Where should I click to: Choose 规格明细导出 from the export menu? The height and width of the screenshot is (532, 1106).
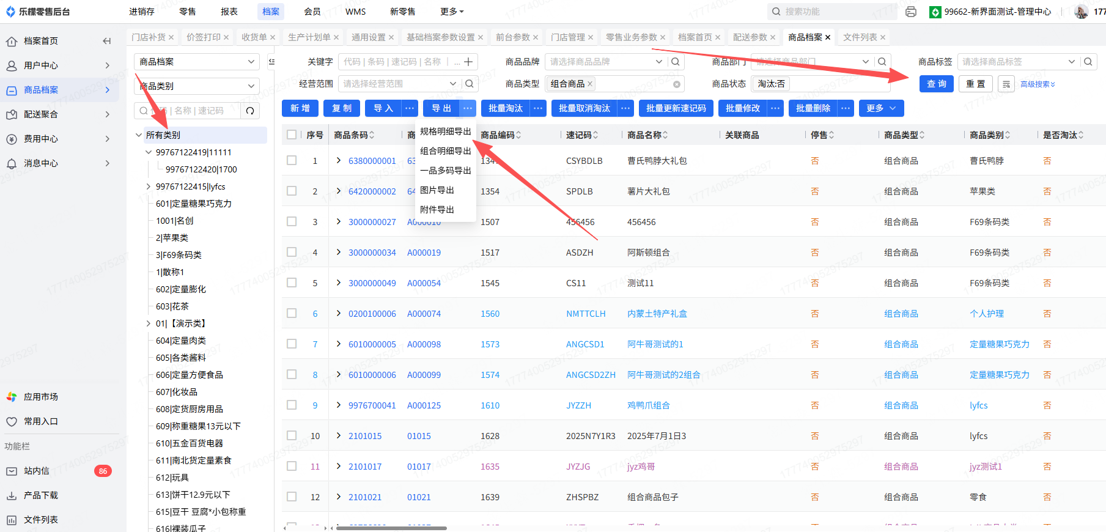(x=446, y=131)
